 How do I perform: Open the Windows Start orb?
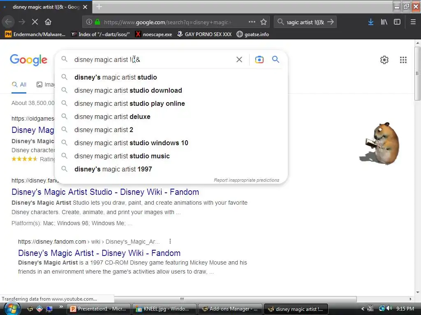(x=12, y=308)
